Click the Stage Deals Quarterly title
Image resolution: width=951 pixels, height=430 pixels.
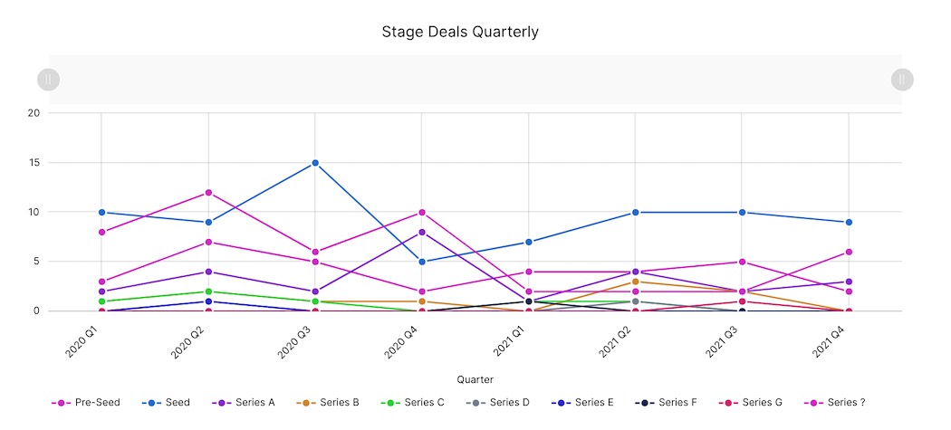[460, 32]
